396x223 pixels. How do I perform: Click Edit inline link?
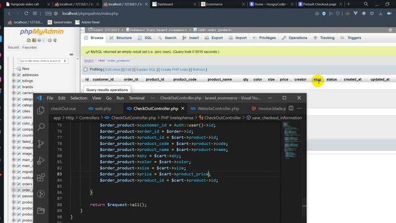(113, 69)
